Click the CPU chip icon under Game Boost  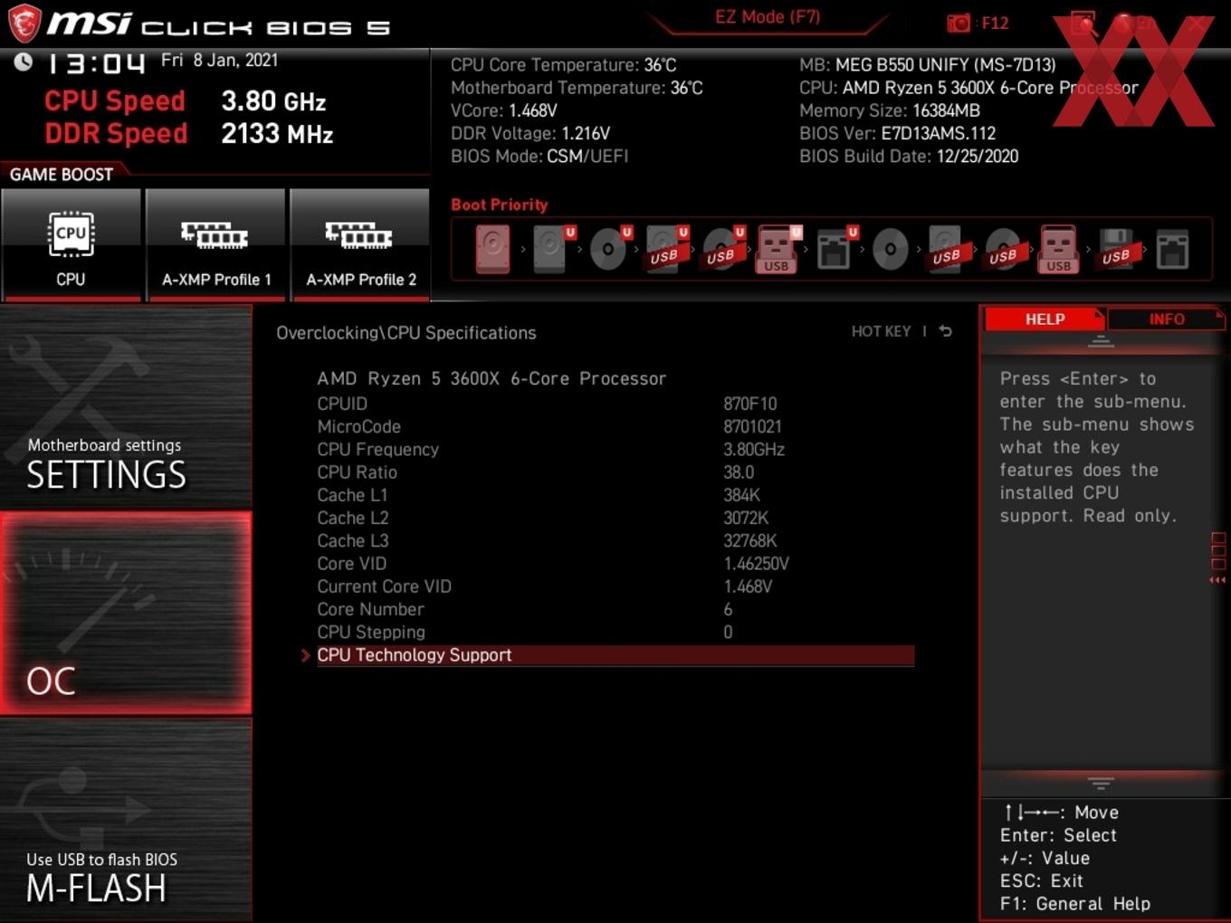(71, 233)
